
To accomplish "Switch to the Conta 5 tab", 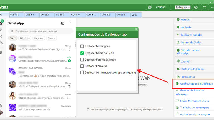I will tap(62, 15).
